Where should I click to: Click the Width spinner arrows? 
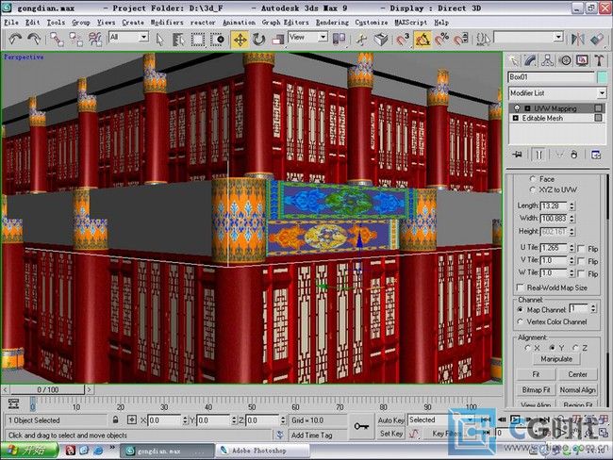[572, 218]
